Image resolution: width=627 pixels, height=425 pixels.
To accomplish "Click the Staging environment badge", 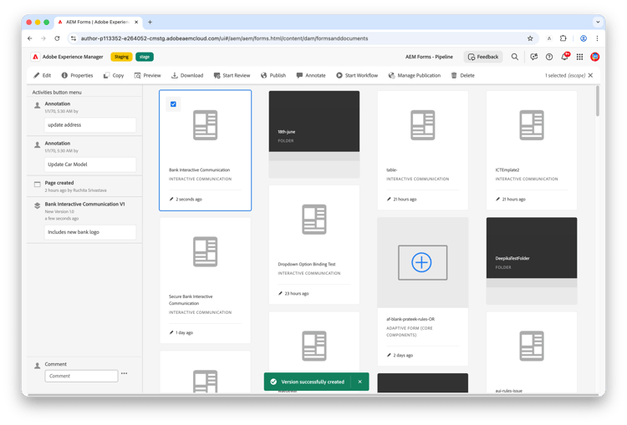I will pyautogui.click(x=121, y=57).
